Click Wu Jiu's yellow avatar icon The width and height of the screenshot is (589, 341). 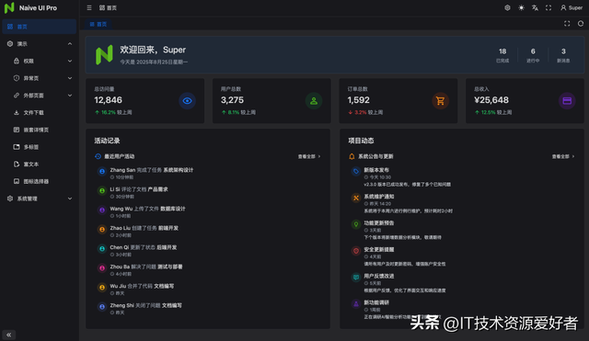(102, 288)
